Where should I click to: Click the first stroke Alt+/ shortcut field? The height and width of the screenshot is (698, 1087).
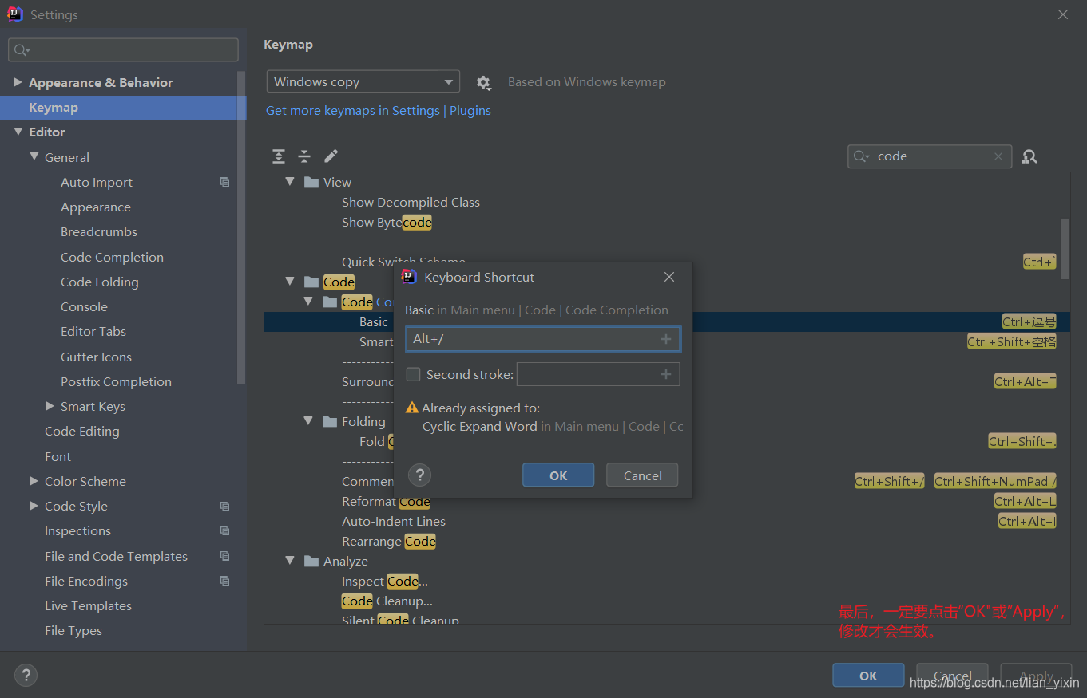(543, 339)
